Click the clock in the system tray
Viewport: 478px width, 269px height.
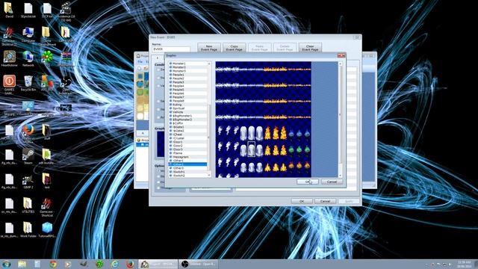click(464, 264)
